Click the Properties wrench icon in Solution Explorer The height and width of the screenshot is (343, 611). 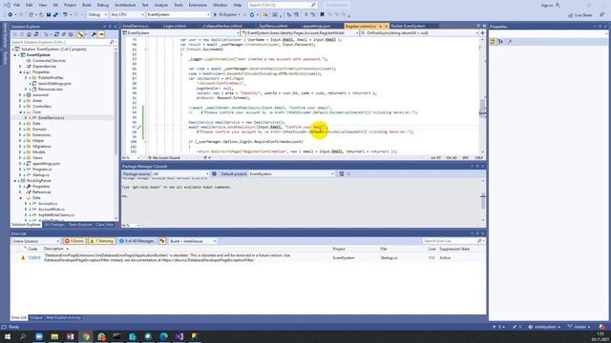pos(94,34)
